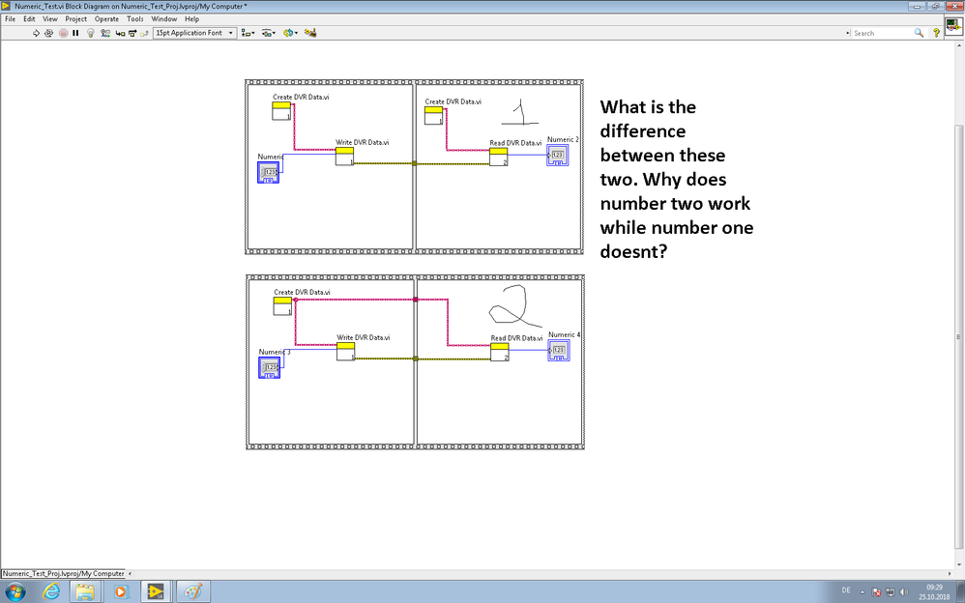965x603 pixels.
Task: Show hidden tray icons arrow
Action: click(862, 592)
